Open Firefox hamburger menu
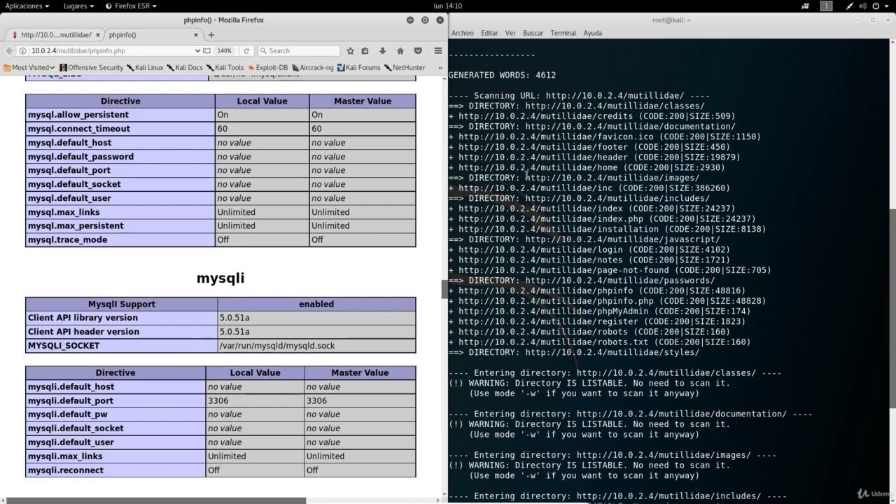 click(438, 51)
